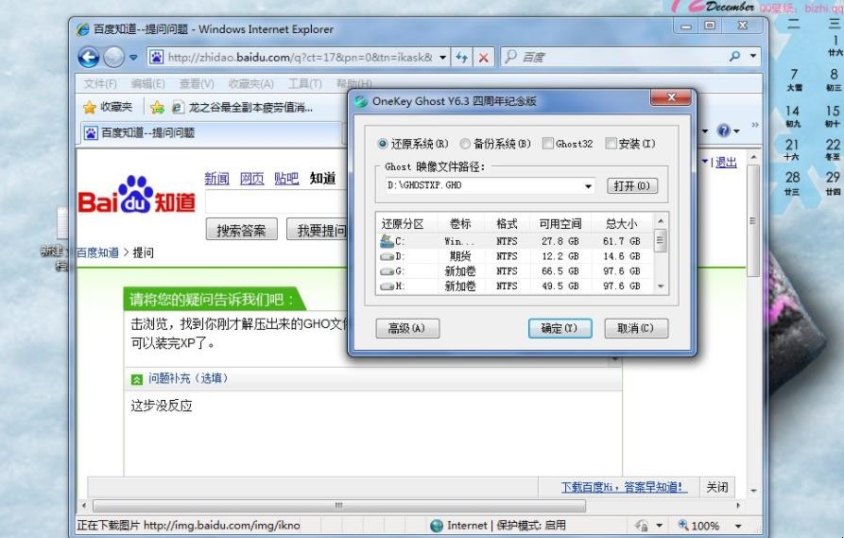The height and width of the screenshot is (538, 844).
Task: Expand the zoom level 100% dropdown
Action: click(x=738, y=526)
